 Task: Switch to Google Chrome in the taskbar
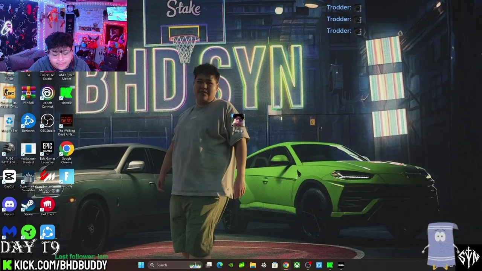tap(286, 265)
